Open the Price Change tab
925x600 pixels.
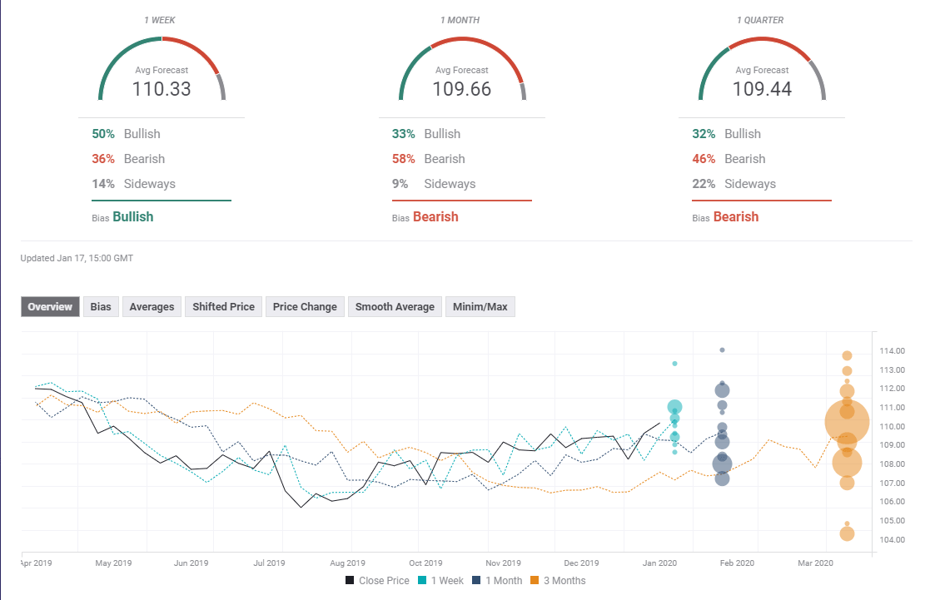[x=305, y=307]
